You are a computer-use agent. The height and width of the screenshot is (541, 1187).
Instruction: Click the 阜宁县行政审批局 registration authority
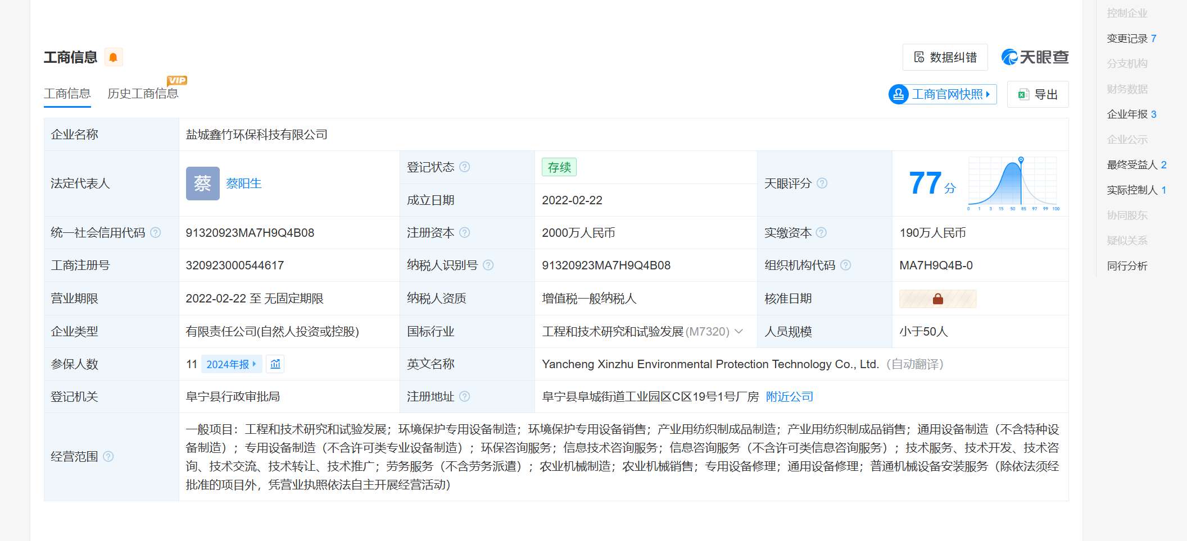click(x=233, y=397)
